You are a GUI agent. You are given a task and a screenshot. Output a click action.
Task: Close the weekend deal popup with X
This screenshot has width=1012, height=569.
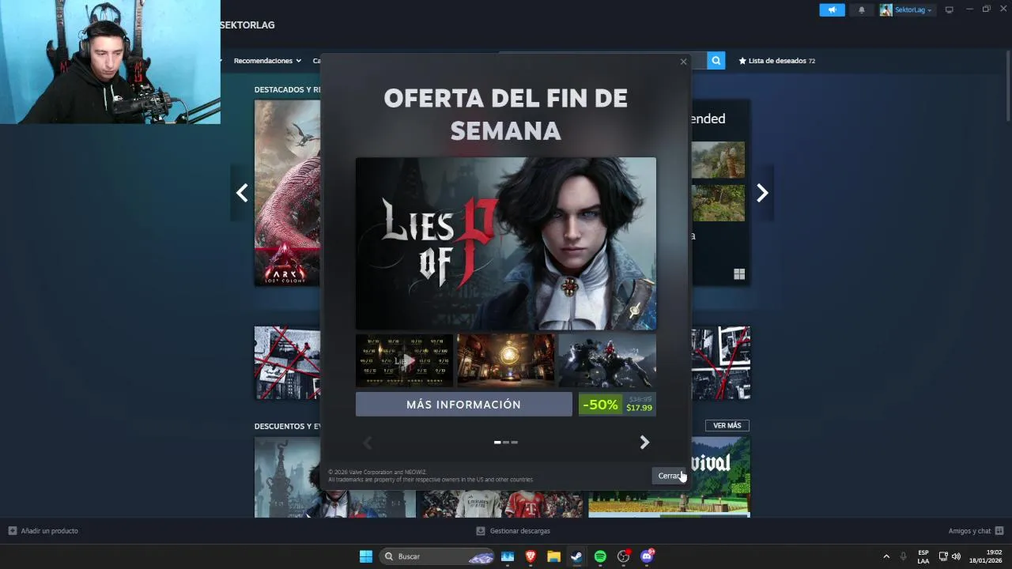coord(683,62)
